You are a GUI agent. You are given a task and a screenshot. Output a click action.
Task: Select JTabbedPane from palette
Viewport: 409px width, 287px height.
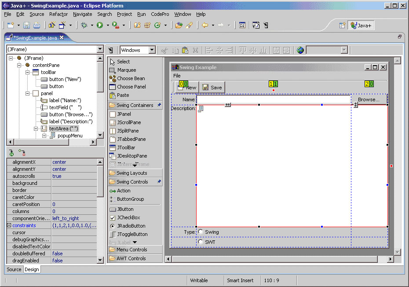[x=128, y=139]
